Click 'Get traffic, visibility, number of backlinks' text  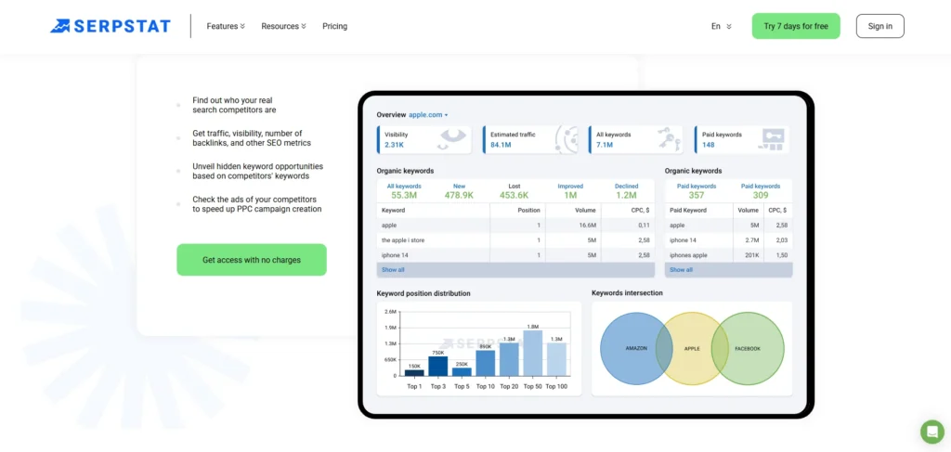click(x=252, y=138)
